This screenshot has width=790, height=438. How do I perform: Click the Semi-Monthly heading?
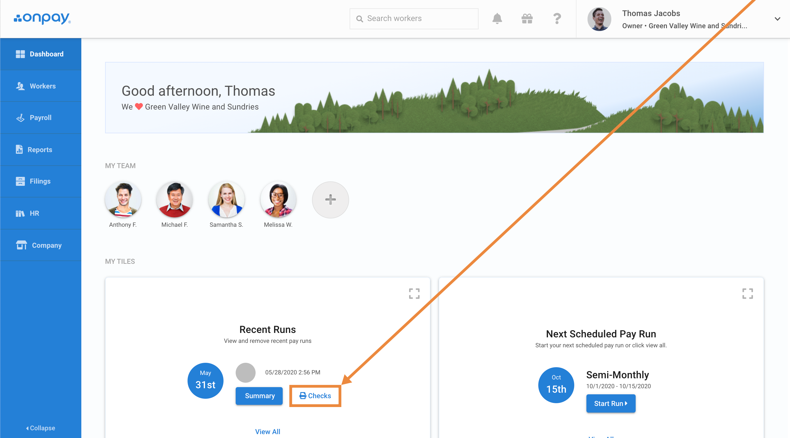point(617,375)
